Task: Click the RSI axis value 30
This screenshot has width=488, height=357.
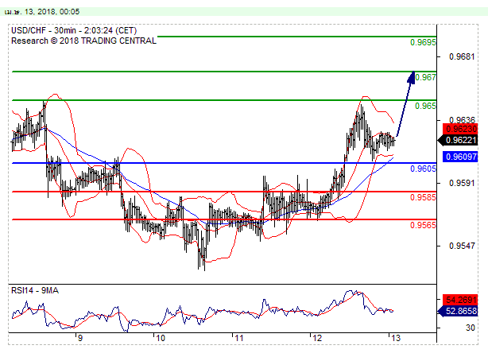Action: pyautogui.click(x=471, y=328)
